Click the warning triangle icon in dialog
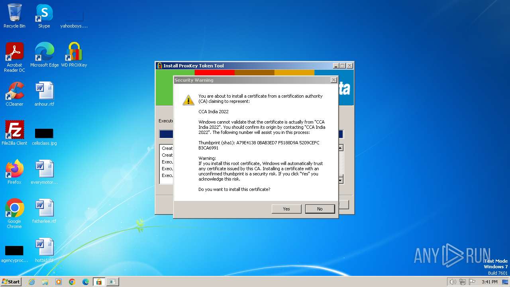The image size is (510, 287). pyautogui.click(x=188, y=100)
